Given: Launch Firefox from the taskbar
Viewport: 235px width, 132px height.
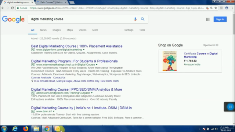Looking at the screenshot, I should coord(26,129).
